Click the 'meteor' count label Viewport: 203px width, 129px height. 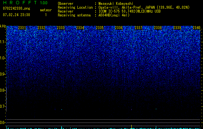(46, 10)
